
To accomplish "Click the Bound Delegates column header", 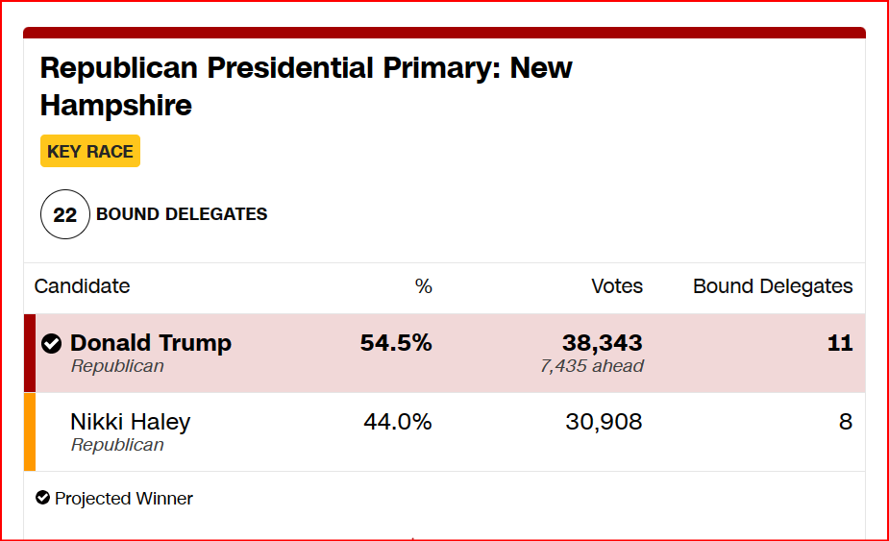I will [773, 286].
